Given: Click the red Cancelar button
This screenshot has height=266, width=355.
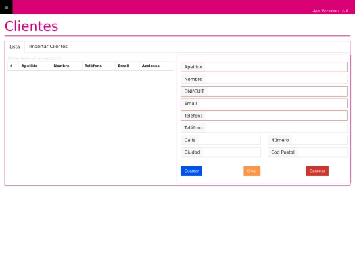Looking at the screenshot, I should (x=317, y=171).
